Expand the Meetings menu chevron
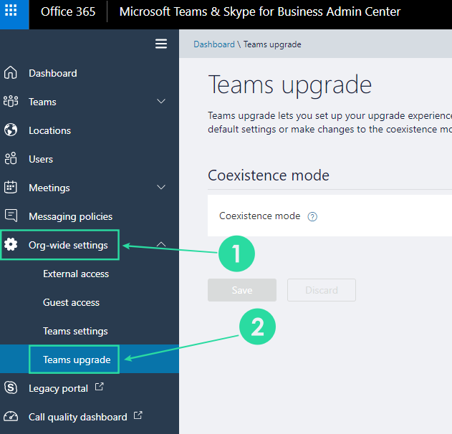 (x=161, y=188)
